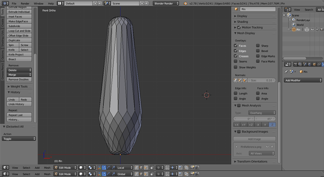
Task: Open the Outliner editor type icon
Action: 287,9
